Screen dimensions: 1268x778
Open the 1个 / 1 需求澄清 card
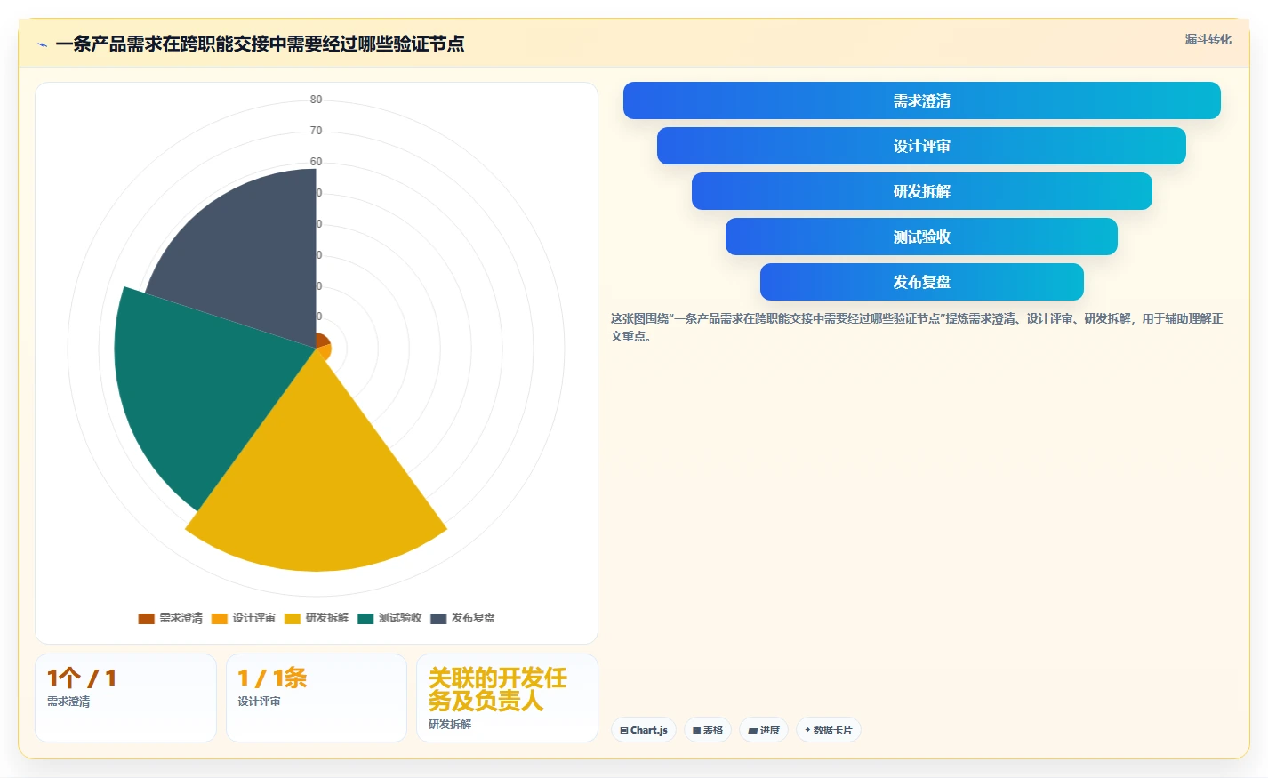125,698
